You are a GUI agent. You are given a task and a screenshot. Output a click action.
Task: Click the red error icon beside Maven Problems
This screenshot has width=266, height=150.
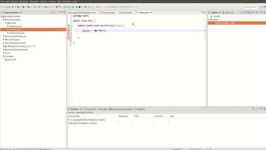click(x=71, y=123)
